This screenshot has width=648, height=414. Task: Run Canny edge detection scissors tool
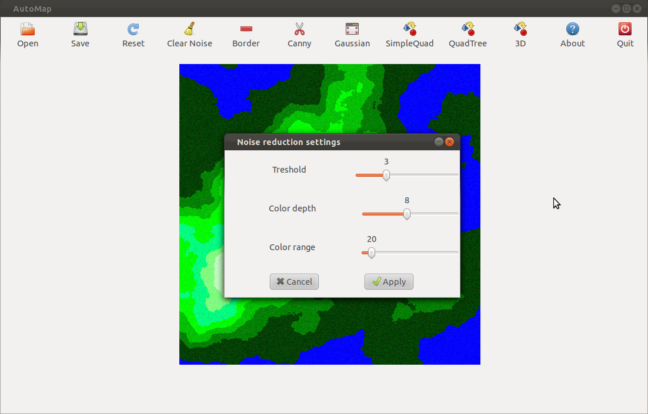click(299, 29)
